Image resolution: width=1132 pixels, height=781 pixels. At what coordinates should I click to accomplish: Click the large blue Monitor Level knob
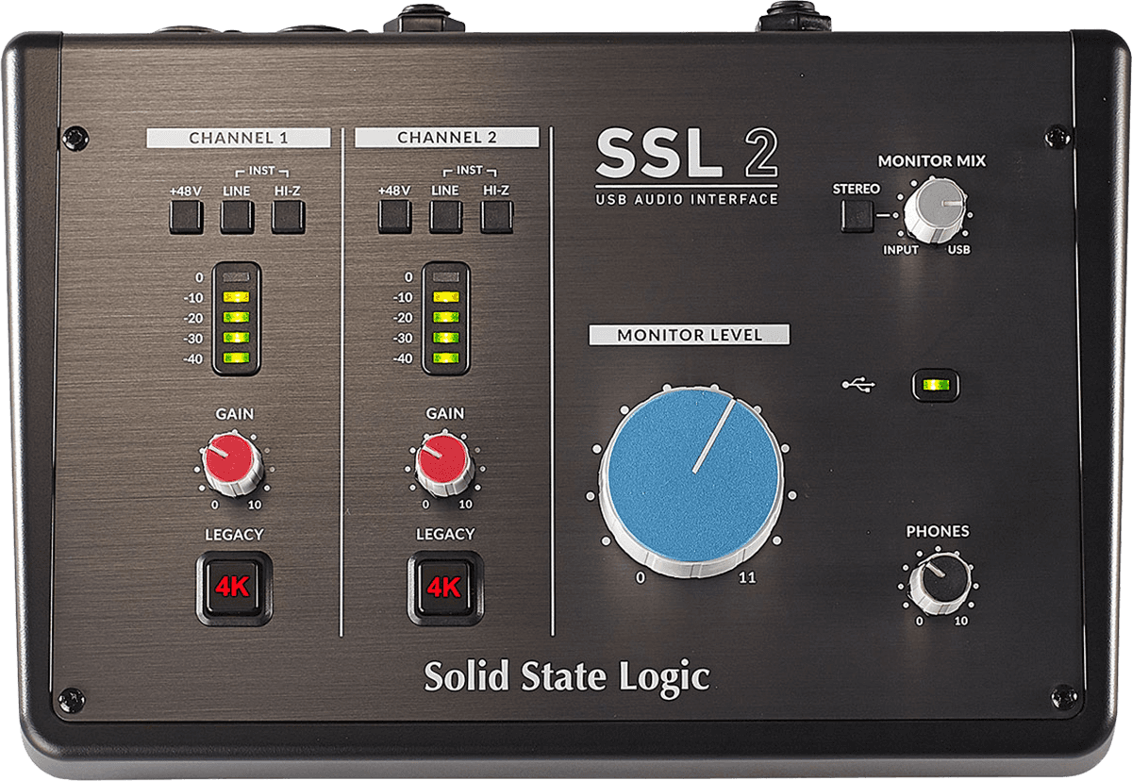692,479
